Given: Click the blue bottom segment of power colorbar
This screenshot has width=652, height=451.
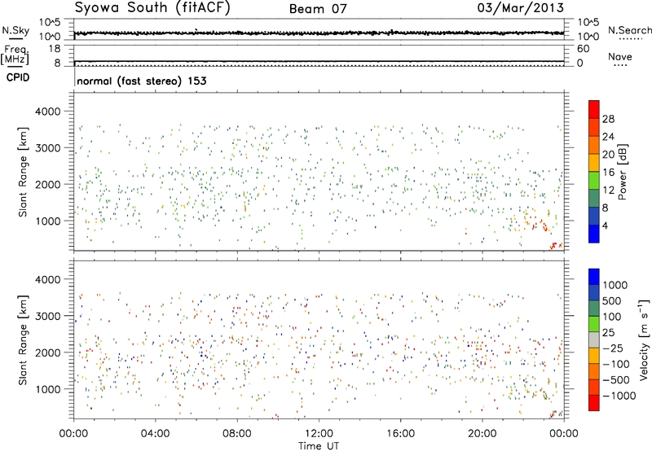Looking at the screenshot, I should 594,234.
